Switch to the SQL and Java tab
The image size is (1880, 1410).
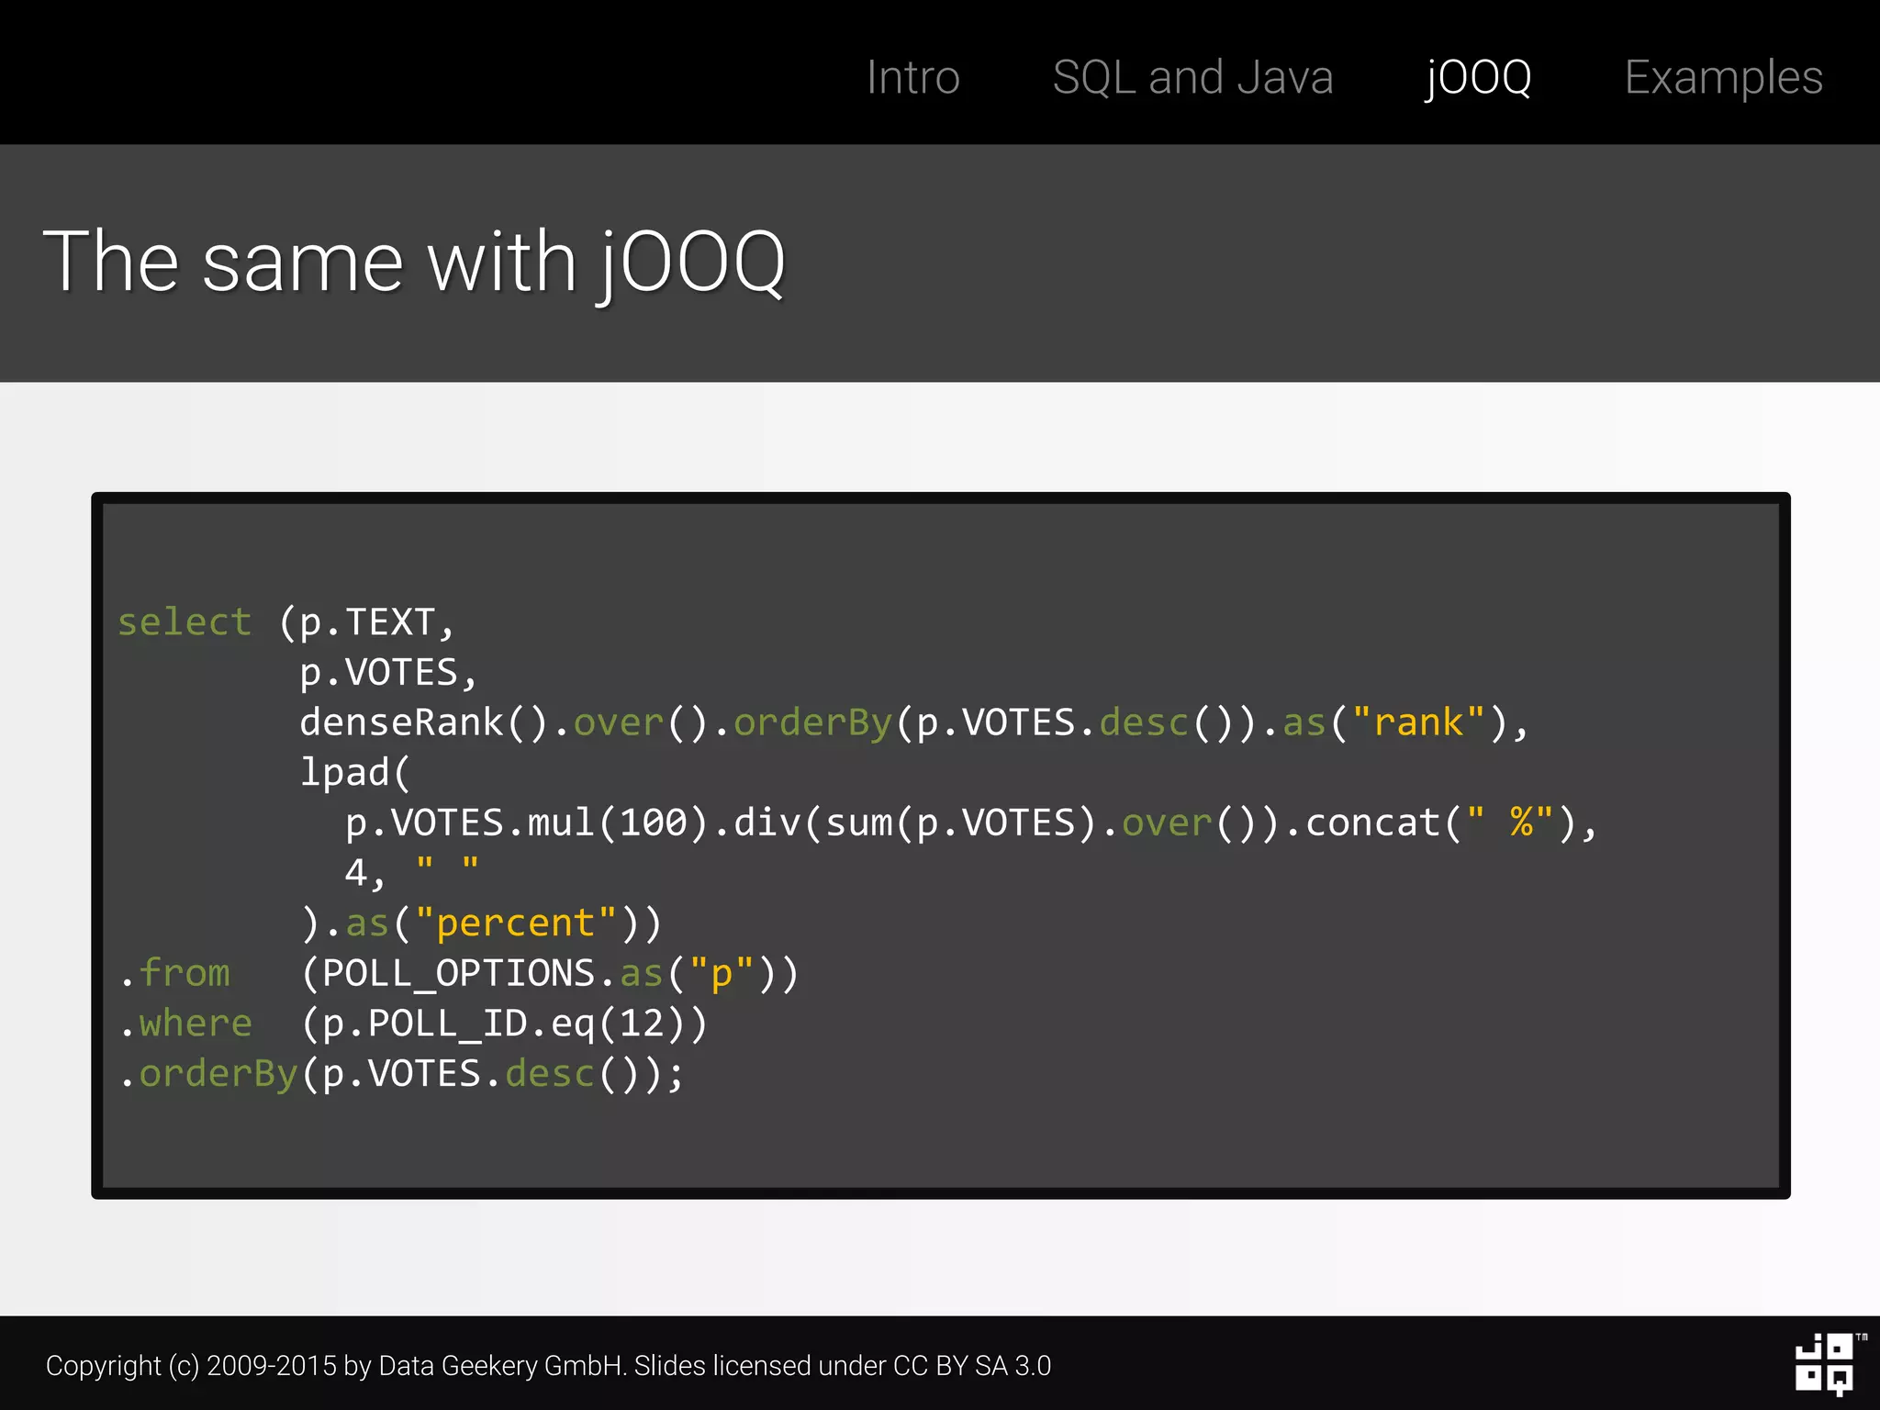click(1192, 77)
